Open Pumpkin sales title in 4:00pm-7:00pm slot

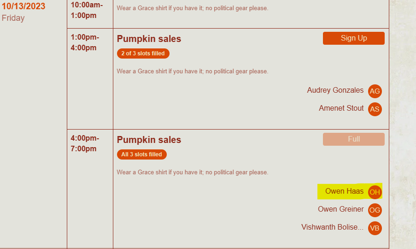[149, 140]
